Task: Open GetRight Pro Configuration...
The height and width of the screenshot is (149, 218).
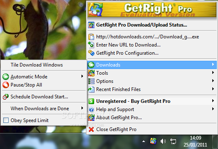Action: 152,53
